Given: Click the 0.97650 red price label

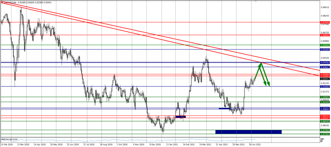Looking at the screenshot, I should click(x=325, y=23).
